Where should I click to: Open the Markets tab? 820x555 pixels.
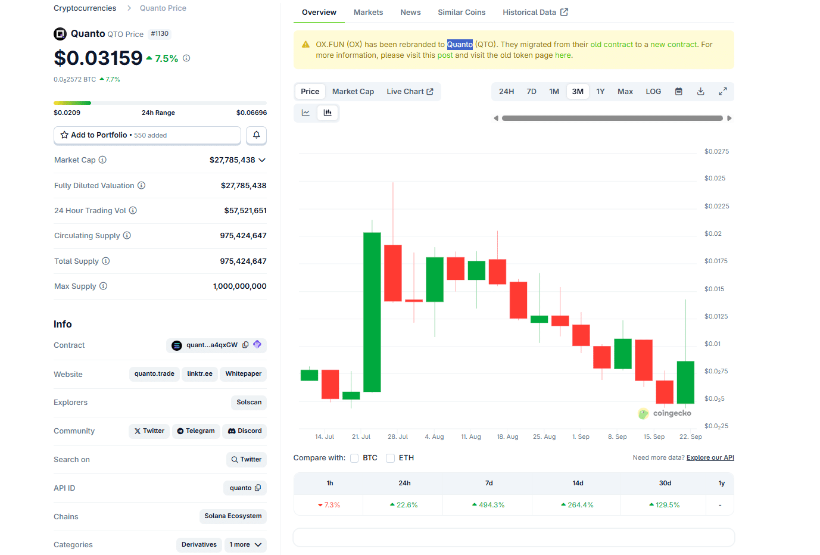point(368,12)
